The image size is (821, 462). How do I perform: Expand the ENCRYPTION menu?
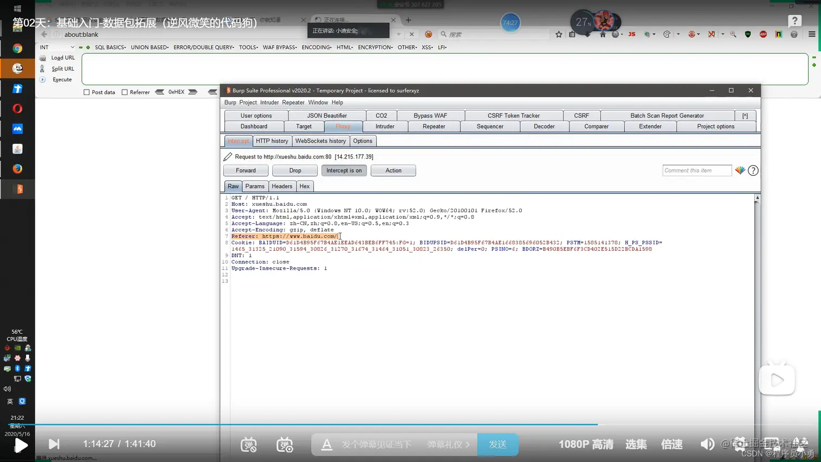375,47
